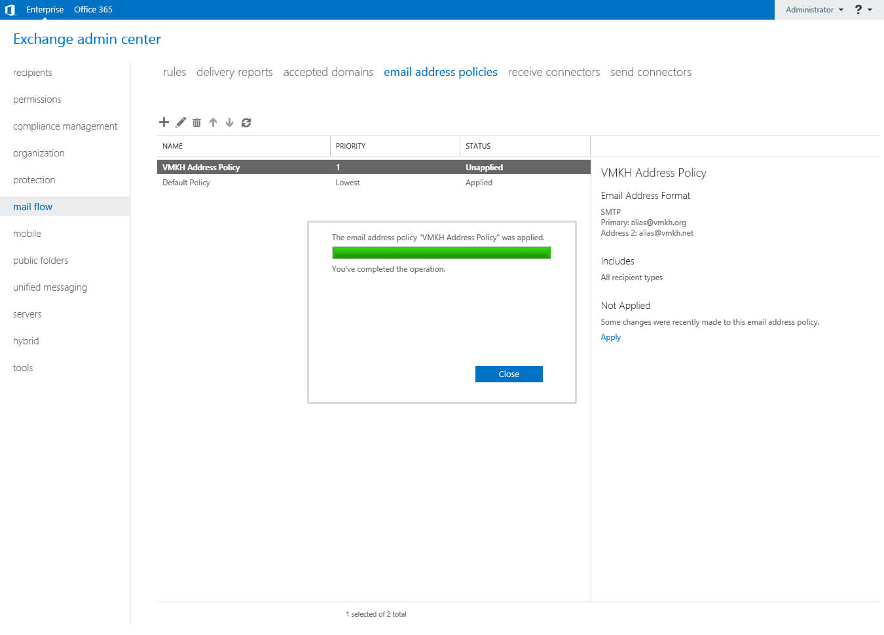Open unified messaging section
The image size is (884, 635).
click(x=50, y=287)
